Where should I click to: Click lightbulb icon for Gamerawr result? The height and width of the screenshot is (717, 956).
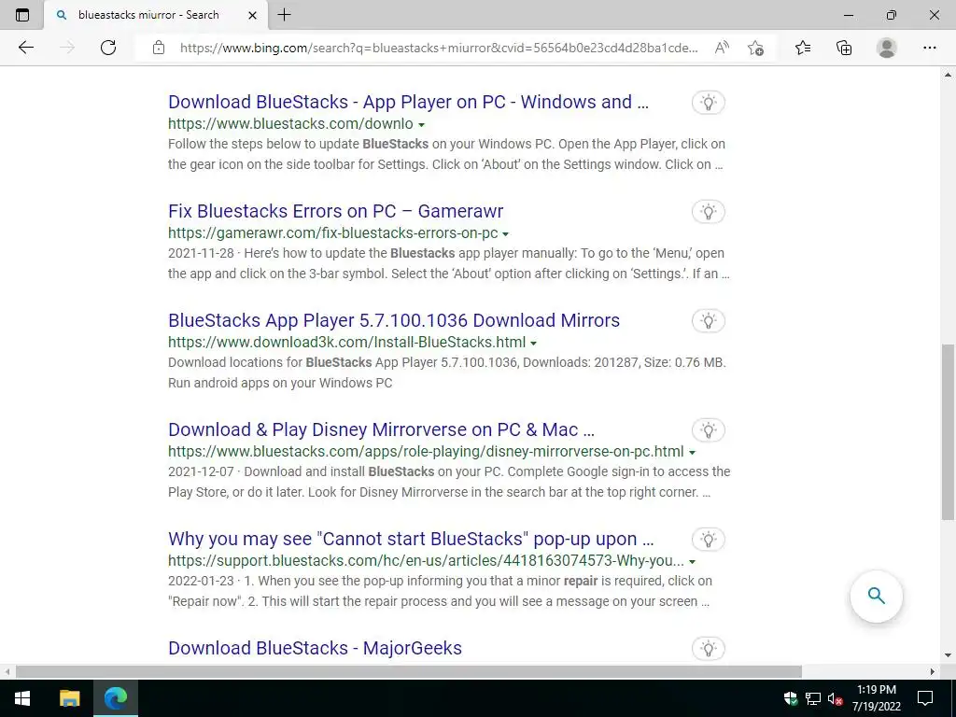click(x=708, y=212)
